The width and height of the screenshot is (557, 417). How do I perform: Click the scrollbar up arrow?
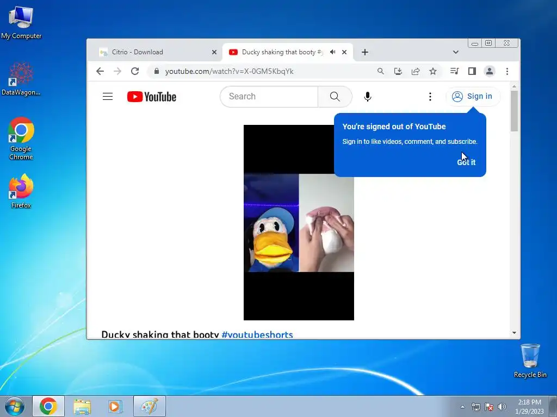click(x=514, y=86)
